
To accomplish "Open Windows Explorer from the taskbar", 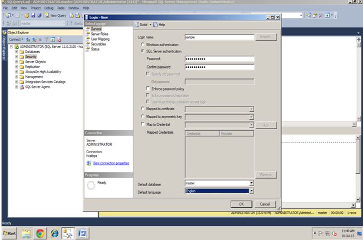I will point(26,233).
